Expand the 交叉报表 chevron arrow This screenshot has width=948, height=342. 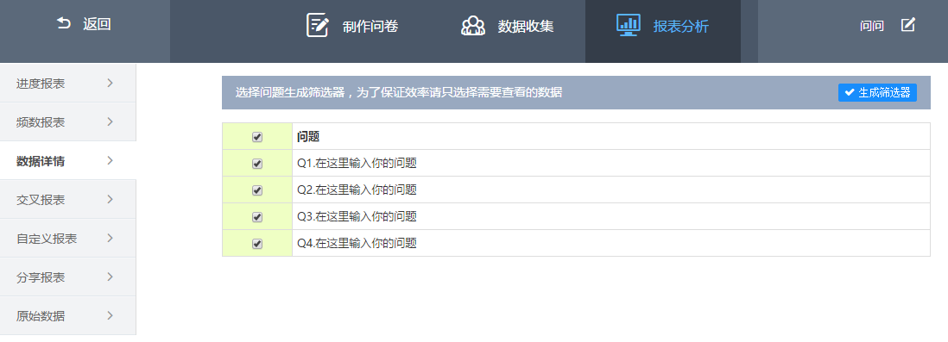110,199
